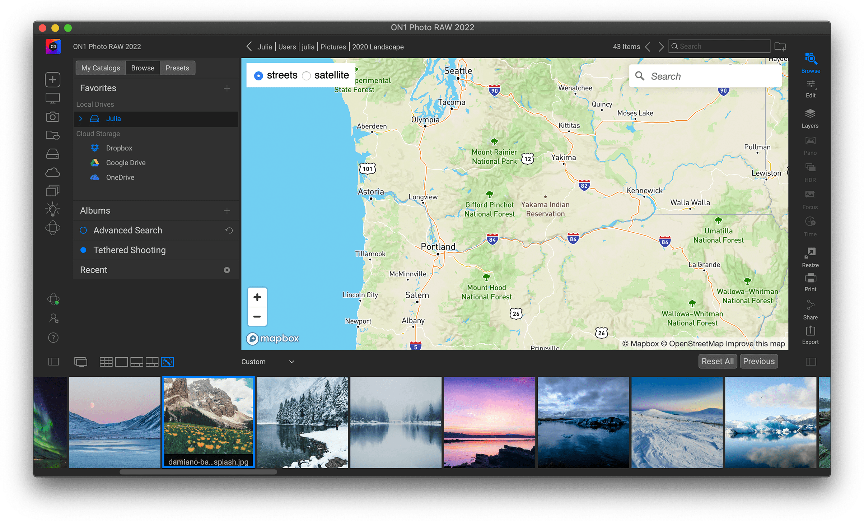
Task: Select the map view icon
Action: point(167,362)
